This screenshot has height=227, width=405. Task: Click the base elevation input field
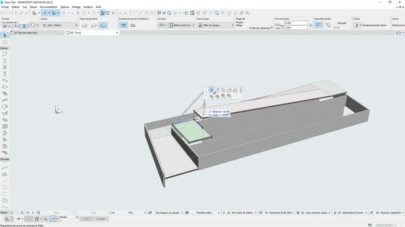tap(296, 27)
